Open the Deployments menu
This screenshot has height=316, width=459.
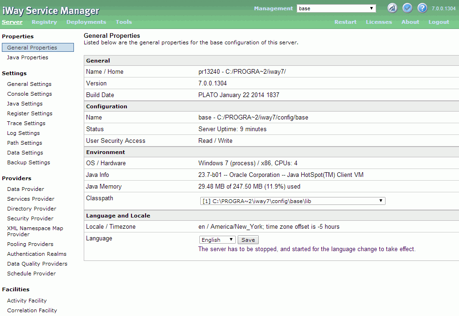coord(86,22)
